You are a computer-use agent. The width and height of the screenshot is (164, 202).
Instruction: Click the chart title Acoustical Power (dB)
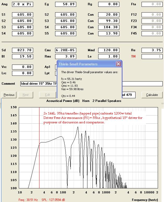(63, 101)
